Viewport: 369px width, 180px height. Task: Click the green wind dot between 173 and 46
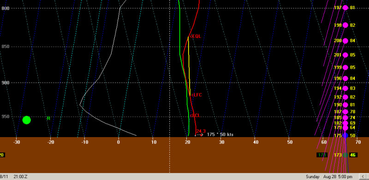click(x=345, y=155)
